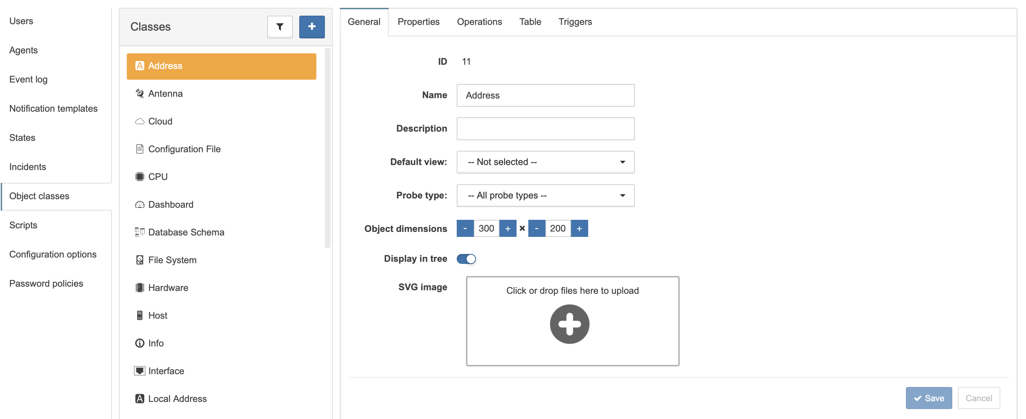This screenshot has width=1026, height=419.
Task: Switch to the Properties tab
Action: pyautogui.click(x=418, y=22)
